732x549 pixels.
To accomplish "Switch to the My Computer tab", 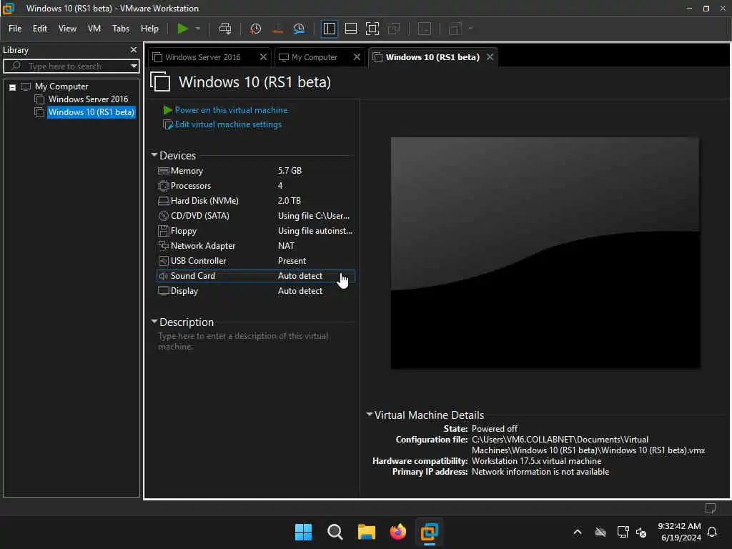I will click(x=315, y=57).
